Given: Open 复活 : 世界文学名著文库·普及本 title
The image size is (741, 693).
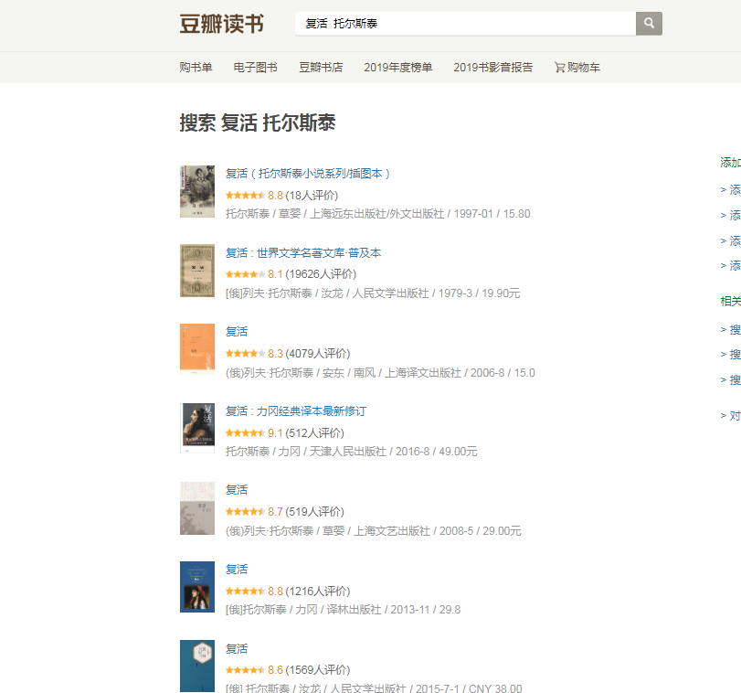Looking at the screenshot, I should tap(303, 253).
